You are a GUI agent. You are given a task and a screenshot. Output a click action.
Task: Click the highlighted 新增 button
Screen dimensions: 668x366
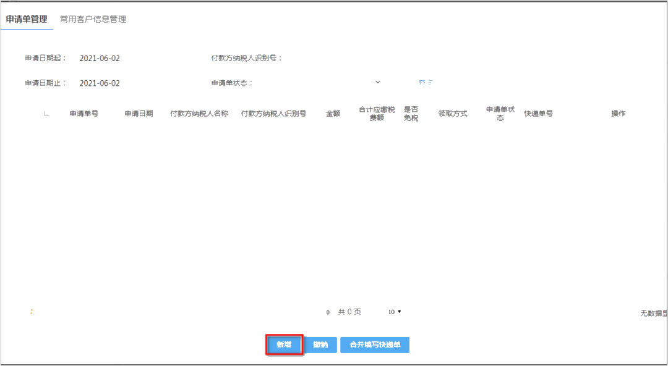coord(284,344)
